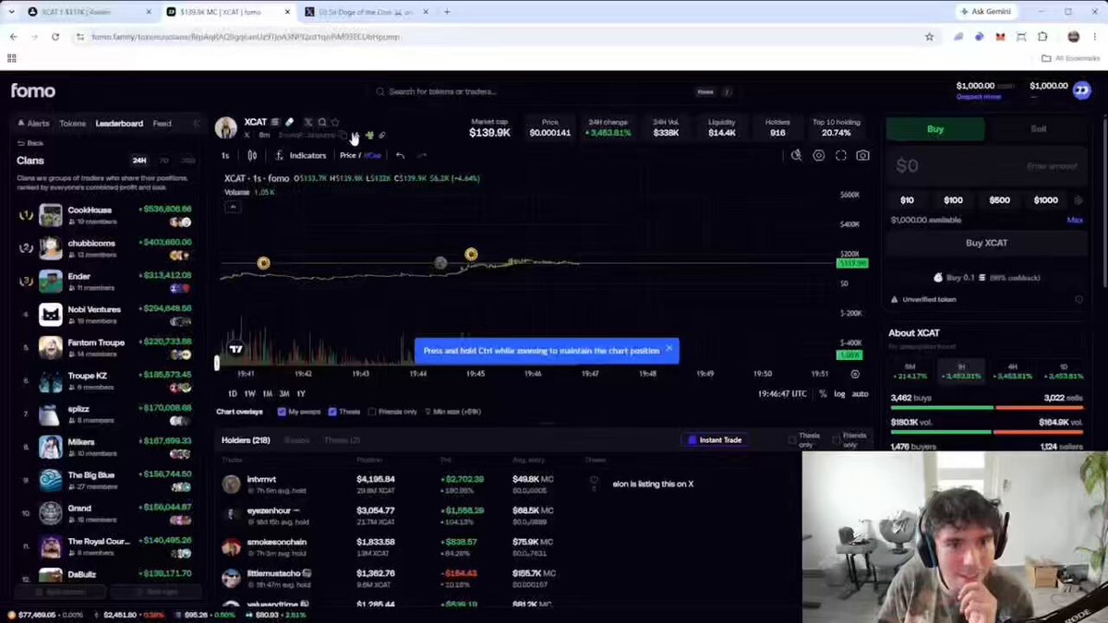Click the chart snapshot camera icon
The width and height of the screenshot is (1108, 623).
pos(862,155)
